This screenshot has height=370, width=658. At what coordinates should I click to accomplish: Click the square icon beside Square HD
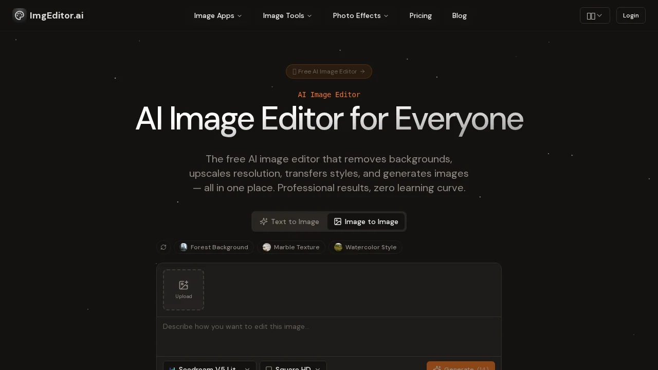269,369
